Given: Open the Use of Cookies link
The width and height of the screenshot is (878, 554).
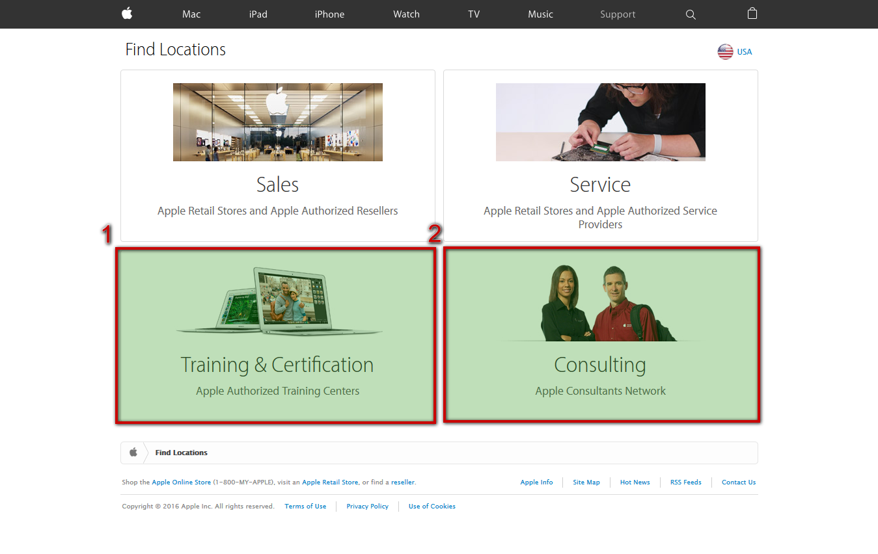Looking at the screenshot, I should click(432, 507).
